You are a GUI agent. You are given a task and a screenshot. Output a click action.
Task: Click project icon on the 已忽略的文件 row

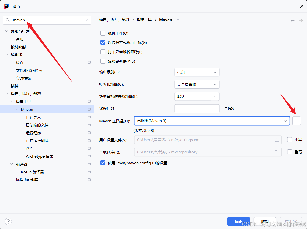point(89,125)
